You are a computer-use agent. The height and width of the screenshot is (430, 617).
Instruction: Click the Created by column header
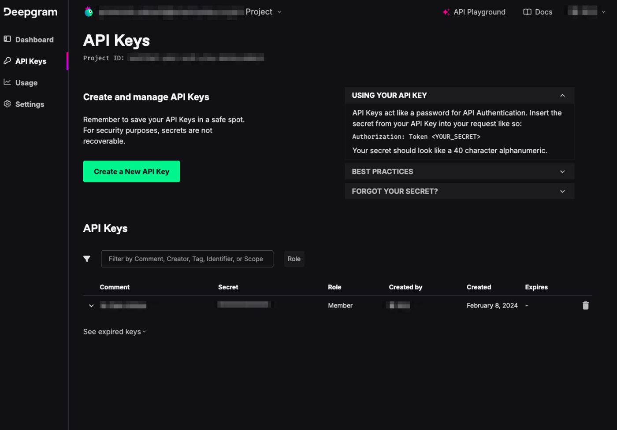pos(405,287)
